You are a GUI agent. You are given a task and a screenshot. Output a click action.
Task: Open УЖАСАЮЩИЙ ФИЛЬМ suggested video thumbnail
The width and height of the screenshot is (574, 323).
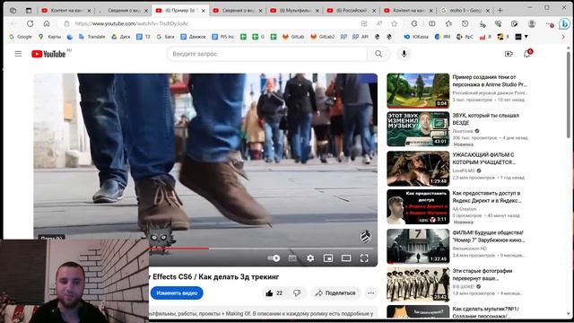[418, 169]
